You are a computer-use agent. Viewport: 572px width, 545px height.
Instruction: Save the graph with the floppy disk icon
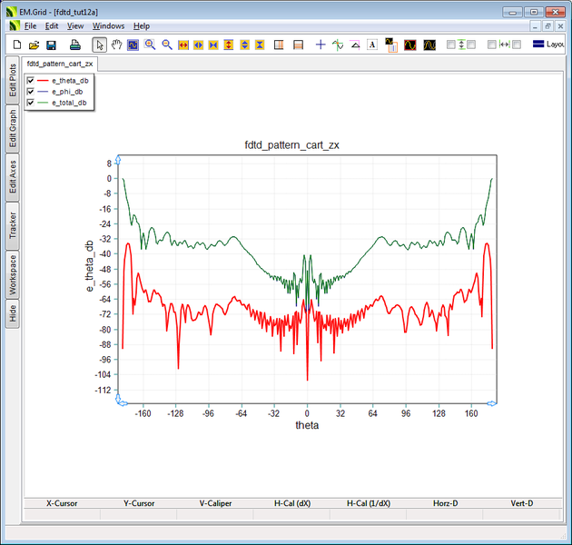pyautogui.click(x=51, y=45)
